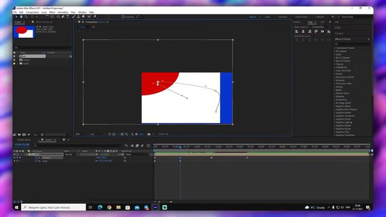Open the project flowchart icon
Image resolution: width=386 pixels, height=217 pixels.
71,56
